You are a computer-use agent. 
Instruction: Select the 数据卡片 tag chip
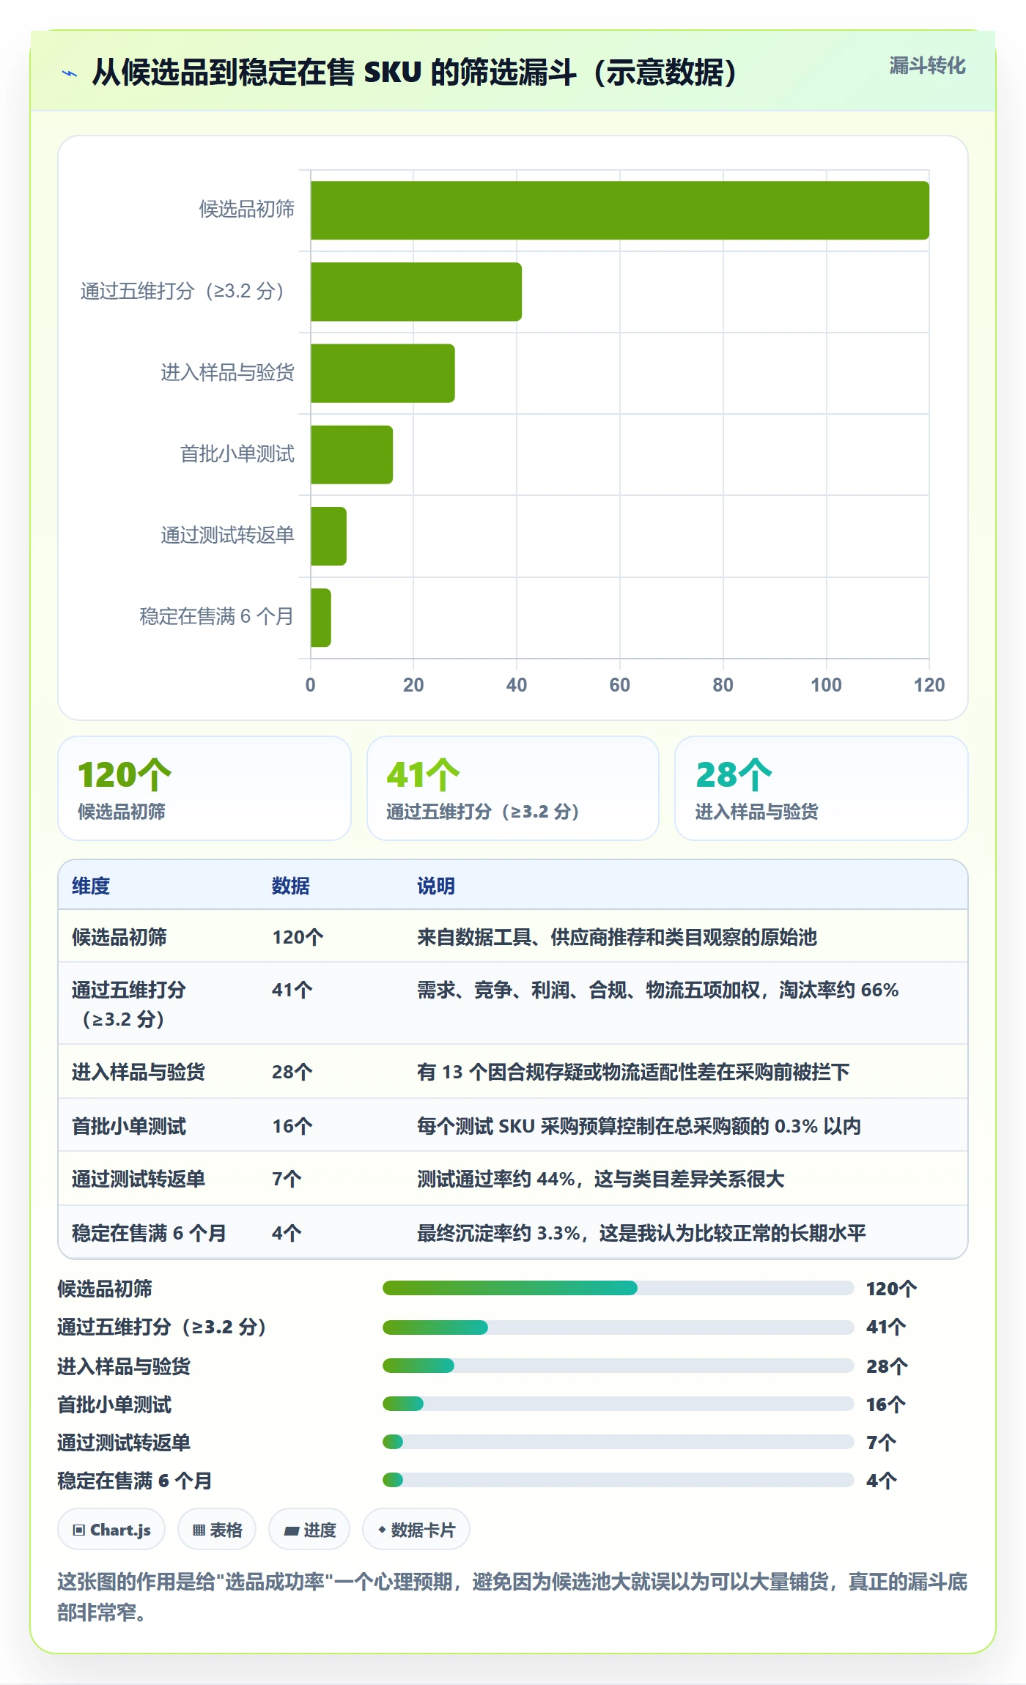[x=416, y=1530]
